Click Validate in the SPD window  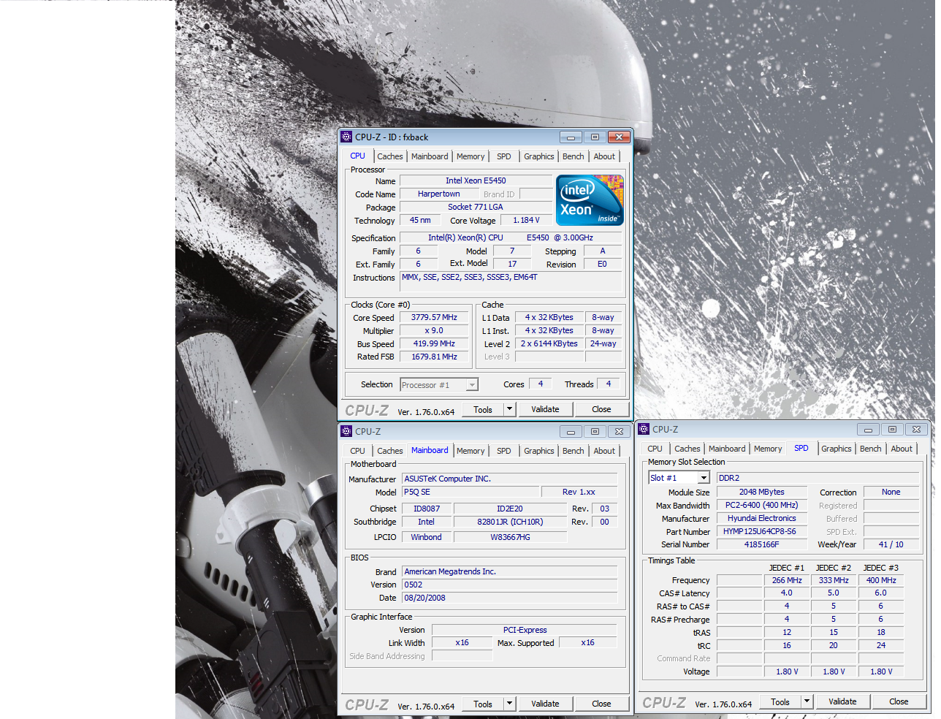(x=842, y=701)
